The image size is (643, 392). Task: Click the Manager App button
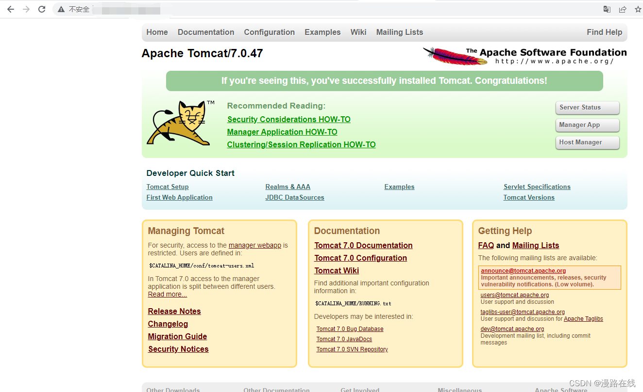(588, 125)
